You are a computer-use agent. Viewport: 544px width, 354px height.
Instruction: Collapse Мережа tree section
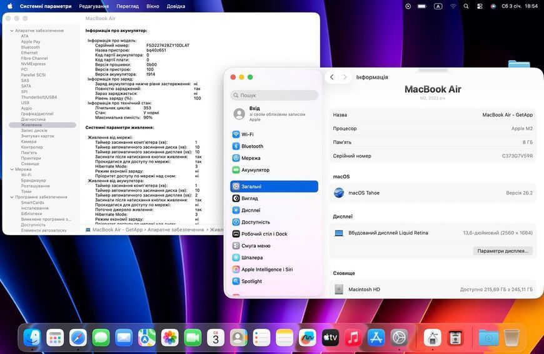(12, 169)
